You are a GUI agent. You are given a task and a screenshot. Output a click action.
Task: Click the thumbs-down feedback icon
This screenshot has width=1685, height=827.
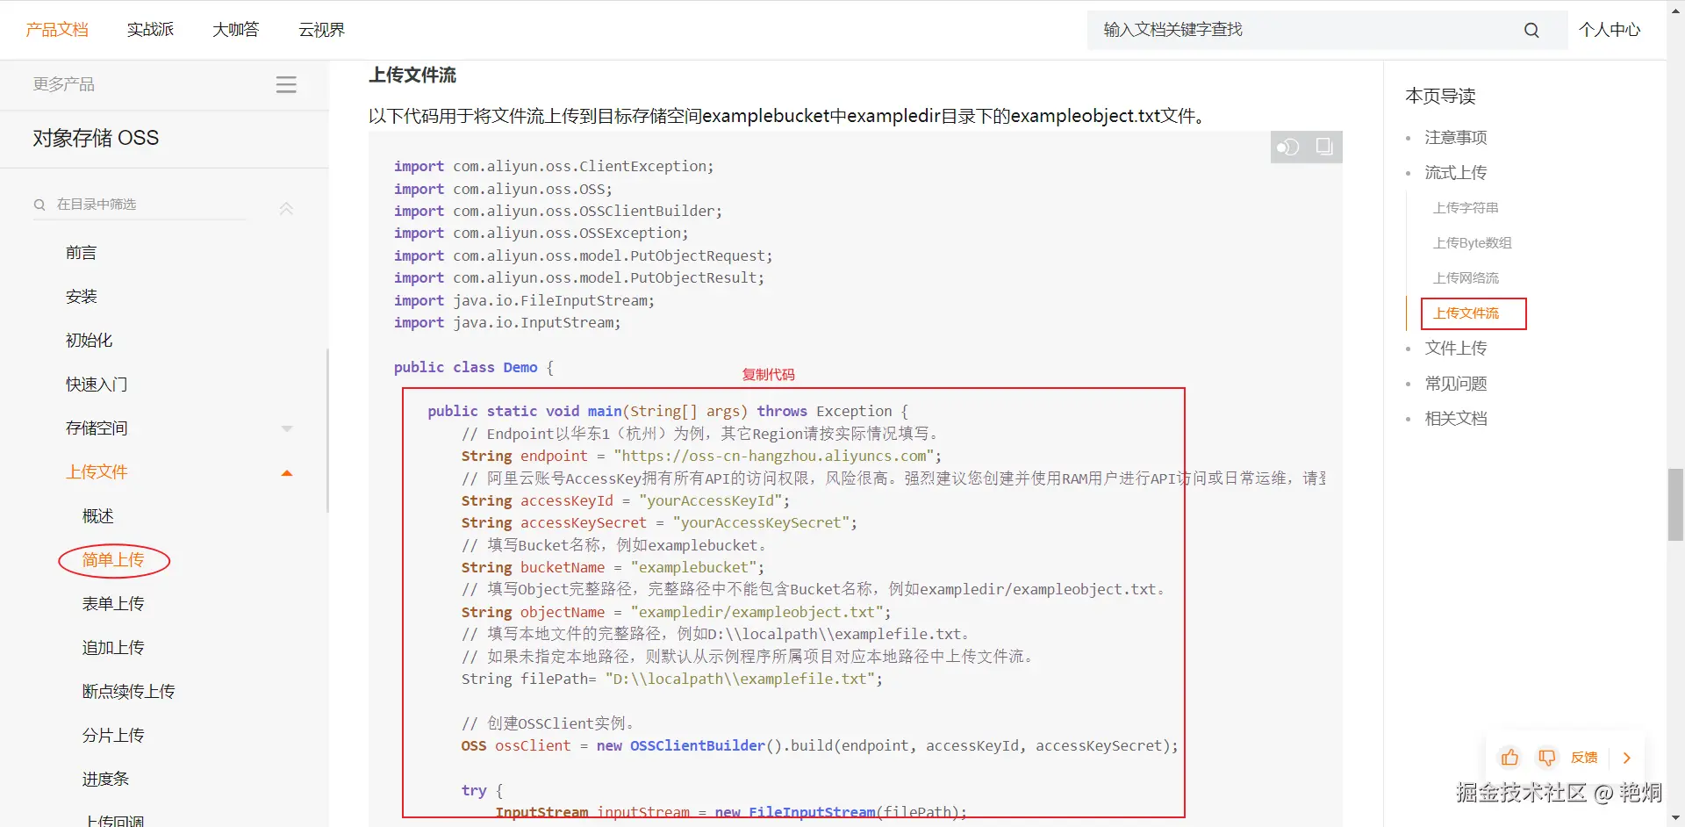coord(1546,758)
